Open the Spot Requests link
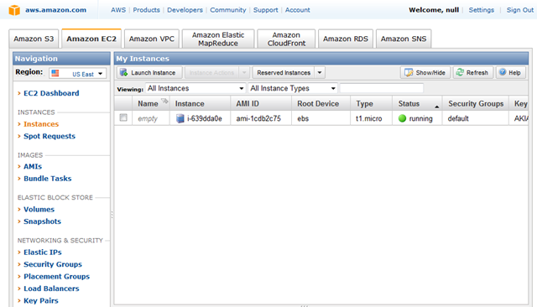Image resolution: width=537 pixels, height=307 pixels. click(50, 136)
